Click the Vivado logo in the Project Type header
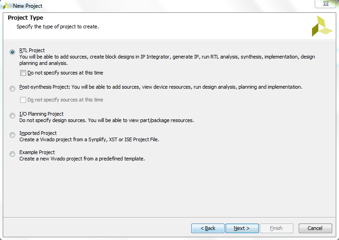This screenshot has width=339, height=240. tap(322, 26)
